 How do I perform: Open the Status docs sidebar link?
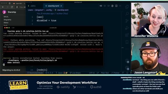6,23
